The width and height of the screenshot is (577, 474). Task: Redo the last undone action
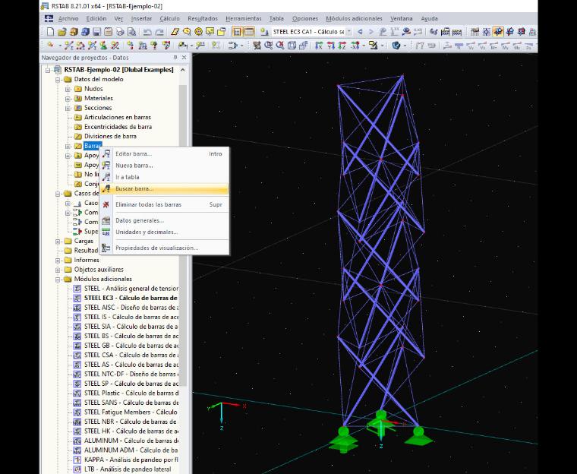pos(159,32)
